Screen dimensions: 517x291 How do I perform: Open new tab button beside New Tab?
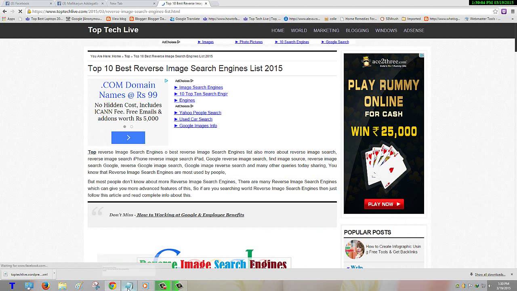coord(215,4)
